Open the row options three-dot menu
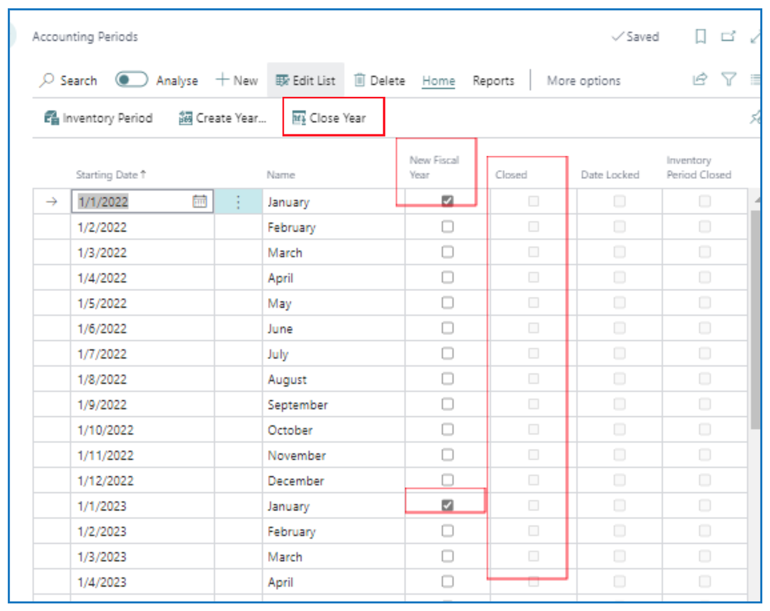This screenshot has height=611, width=770. click(238, 202)
